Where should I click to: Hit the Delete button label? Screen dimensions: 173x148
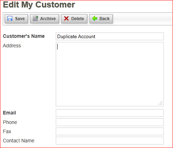pyautogui.click(x=78, y=19)
